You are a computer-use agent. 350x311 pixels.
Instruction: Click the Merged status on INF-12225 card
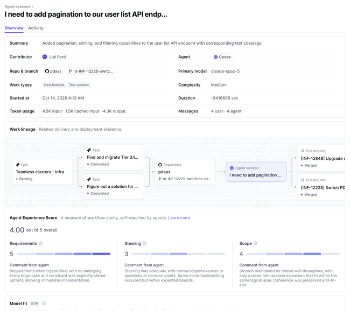coord(309,195)
